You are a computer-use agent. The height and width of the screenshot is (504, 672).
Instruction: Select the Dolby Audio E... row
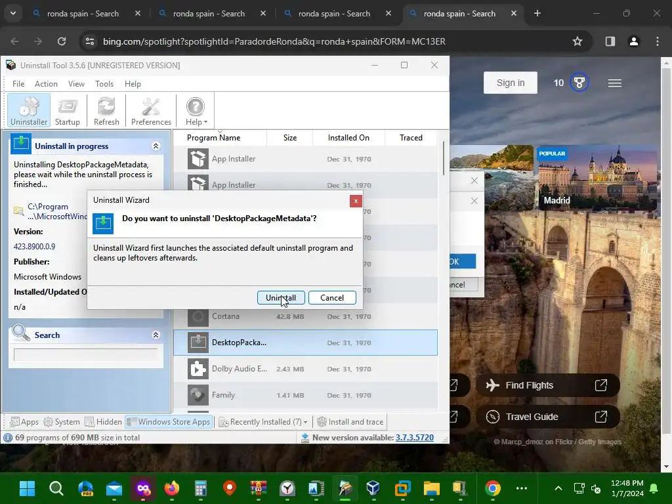[306, 369]
